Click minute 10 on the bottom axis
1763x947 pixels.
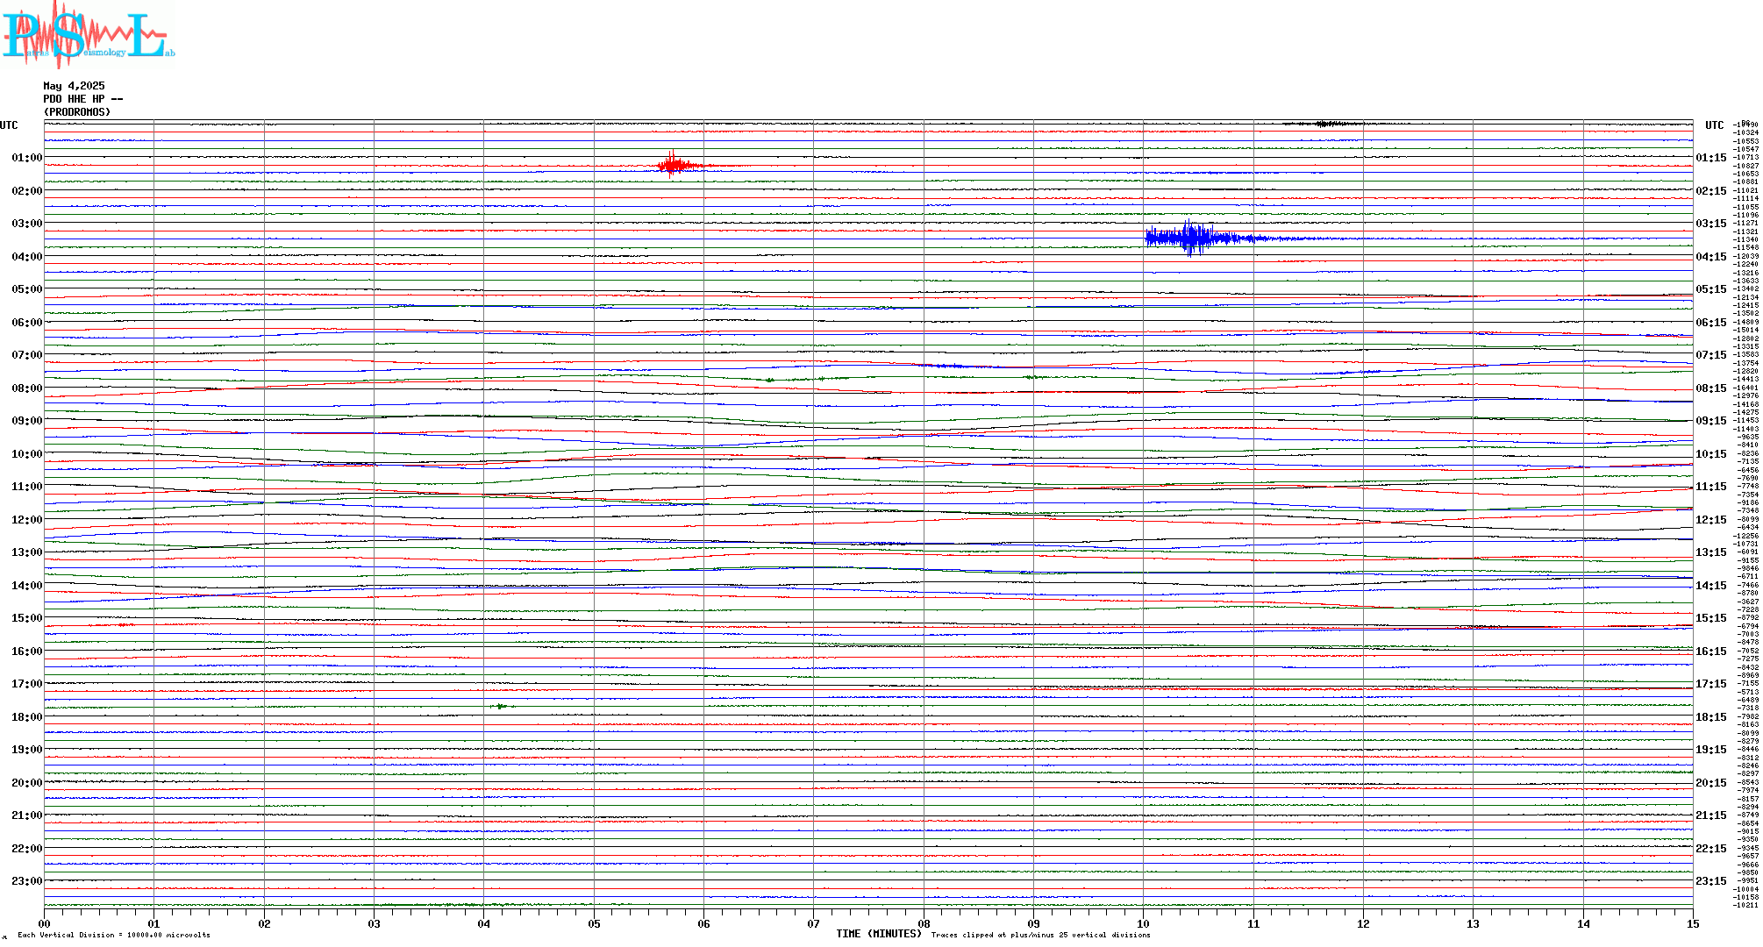[x=1143, y=923]
